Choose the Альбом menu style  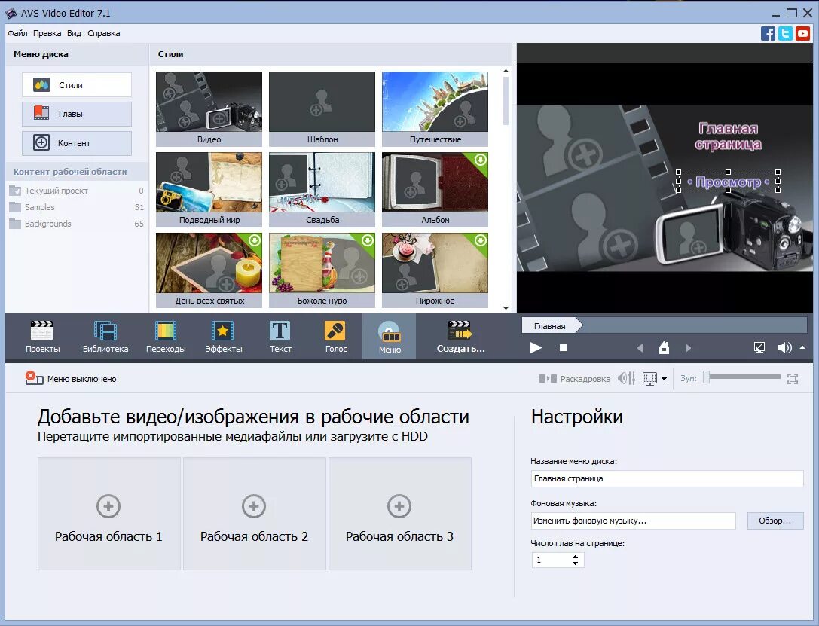coord(435,189)
